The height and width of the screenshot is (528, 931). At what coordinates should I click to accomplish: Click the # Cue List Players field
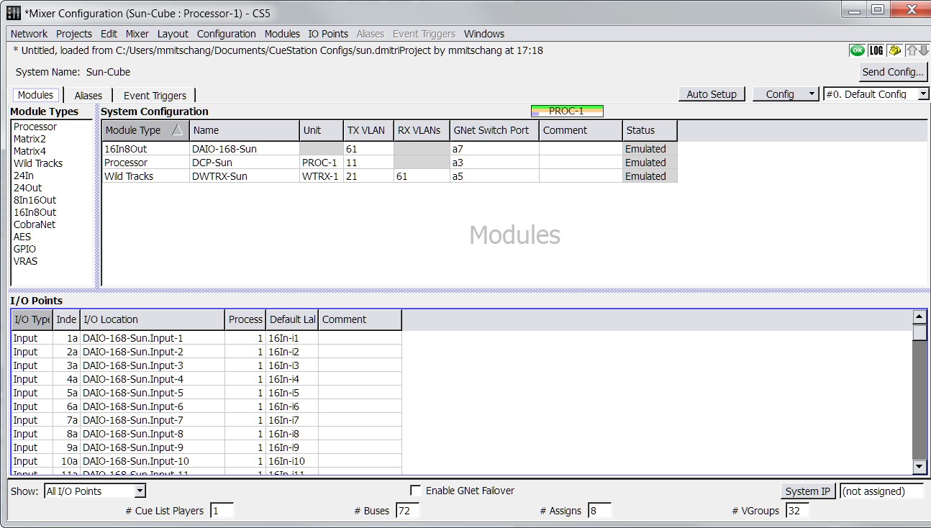pyautogui.click(x=222, y=511)
